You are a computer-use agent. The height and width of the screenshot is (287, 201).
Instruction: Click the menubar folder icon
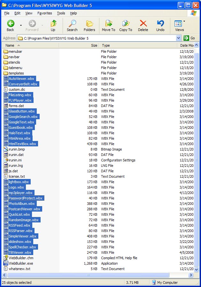(x=6, y=51)
